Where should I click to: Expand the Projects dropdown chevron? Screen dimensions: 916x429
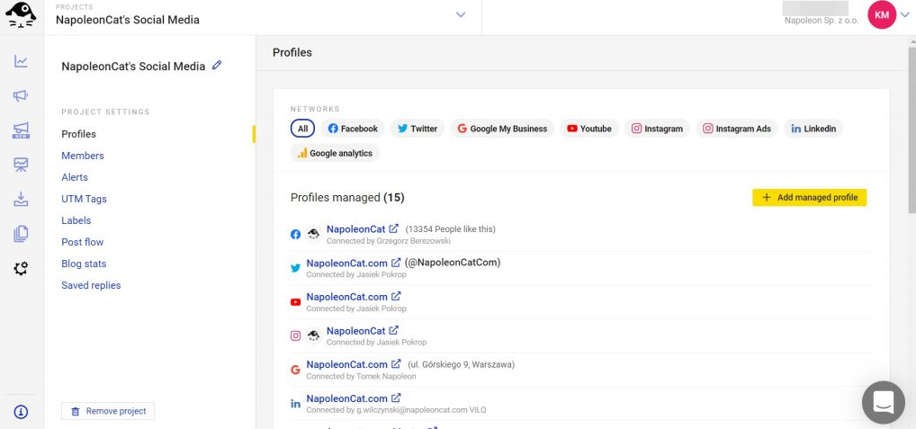pyautogui.click(x=461, y=14)
